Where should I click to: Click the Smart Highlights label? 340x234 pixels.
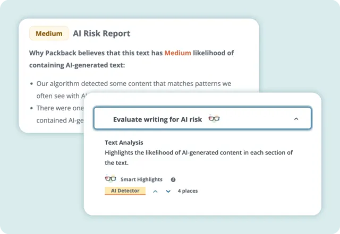[x=141, y=179]
